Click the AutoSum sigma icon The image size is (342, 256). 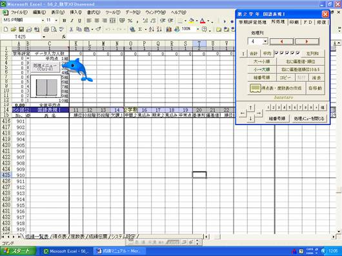click(140, 29)
